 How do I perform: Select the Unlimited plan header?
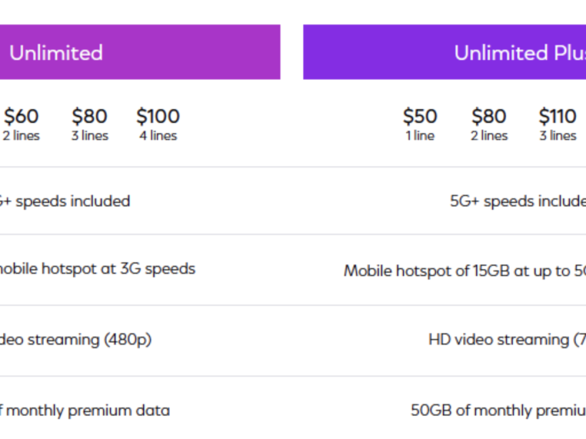click(56, 53)
